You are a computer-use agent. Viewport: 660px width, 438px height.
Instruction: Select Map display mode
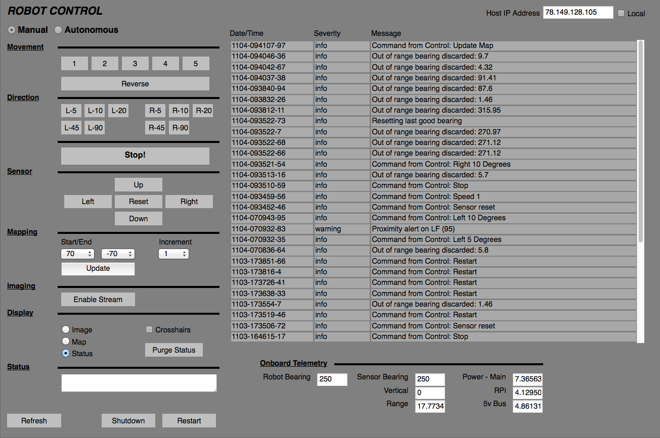[x=66, y=342]
